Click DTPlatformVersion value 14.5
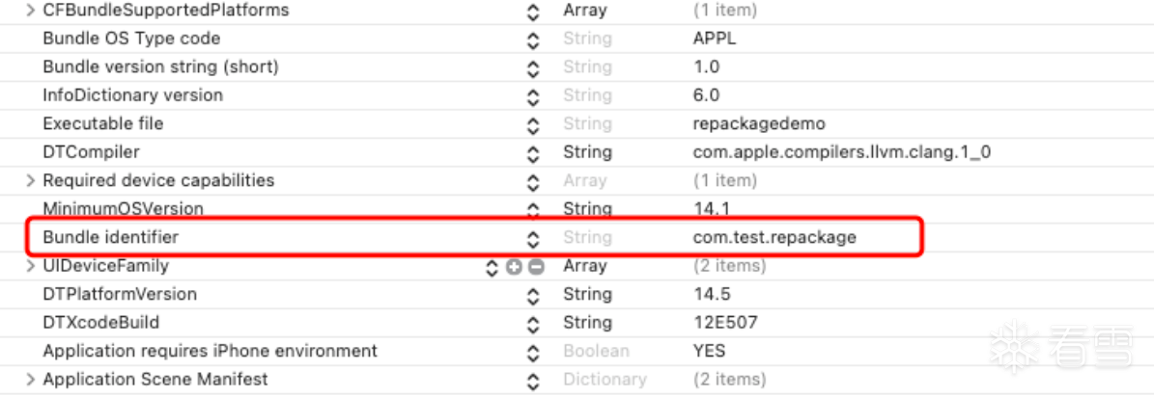This screenshot has height=397, width=1154. click(x=712, y=294)
